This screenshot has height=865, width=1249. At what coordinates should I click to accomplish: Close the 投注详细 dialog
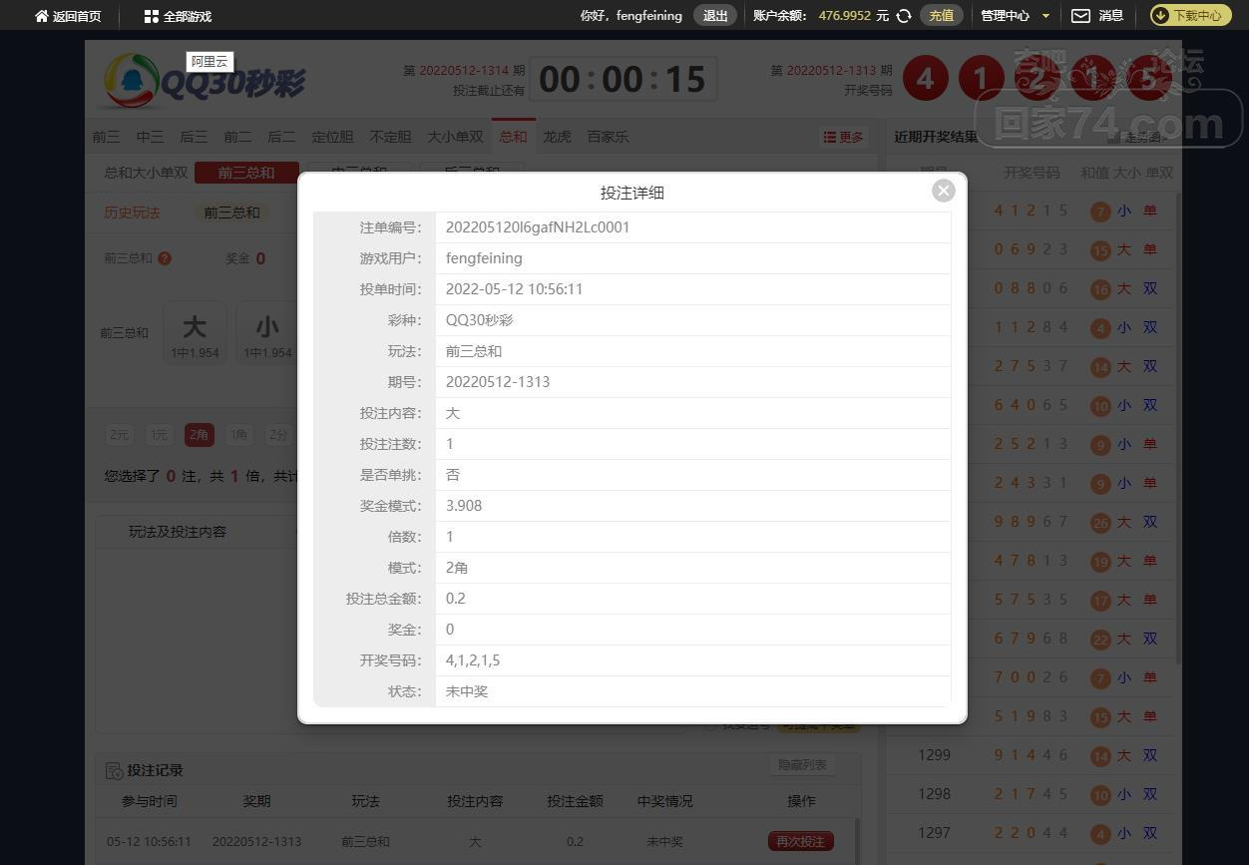coord(943,191)
